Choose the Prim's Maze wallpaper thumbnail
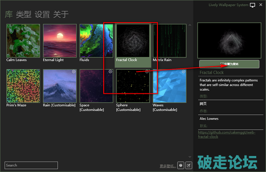 [x=23, y=86]
